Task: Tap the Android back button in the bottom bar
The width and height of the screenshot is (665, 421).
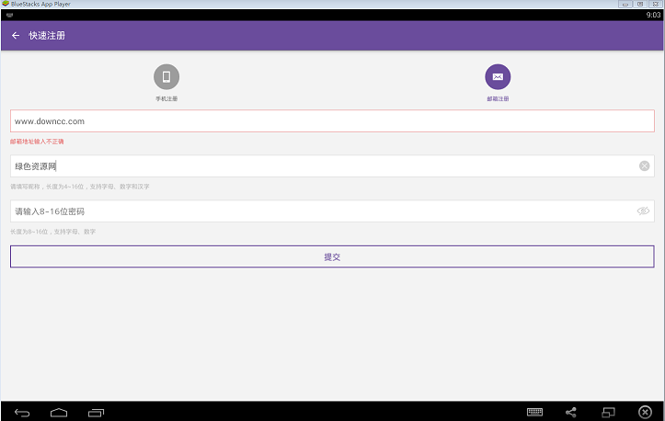Action: pos(22,413)
